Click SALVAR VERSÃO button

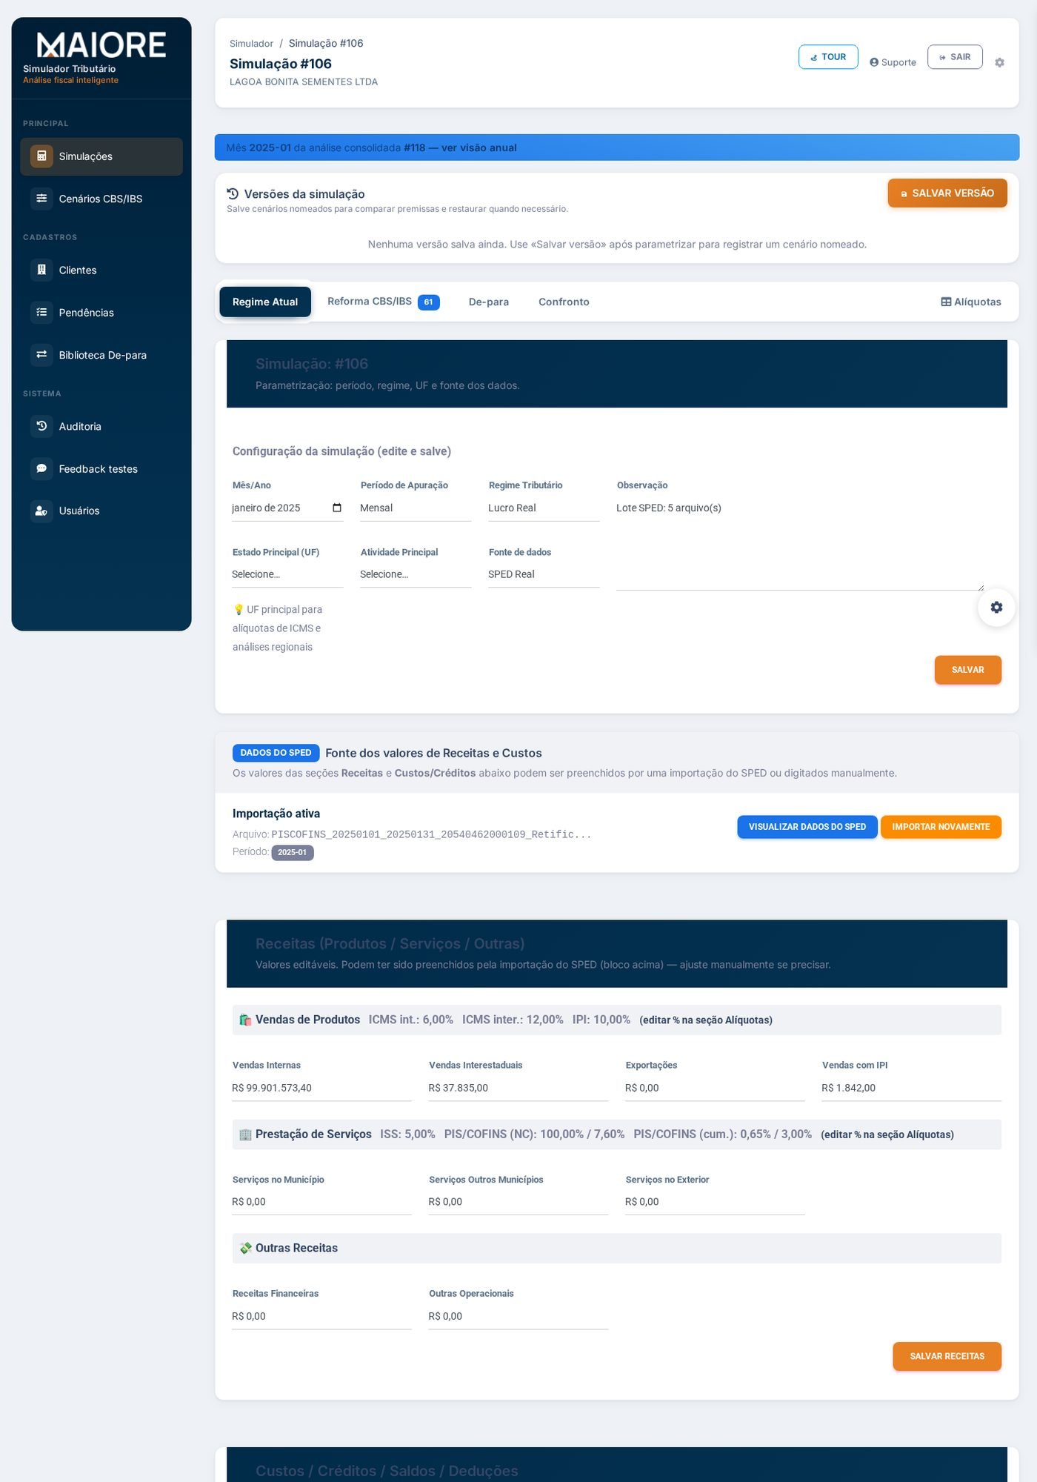tap(947, 193)
